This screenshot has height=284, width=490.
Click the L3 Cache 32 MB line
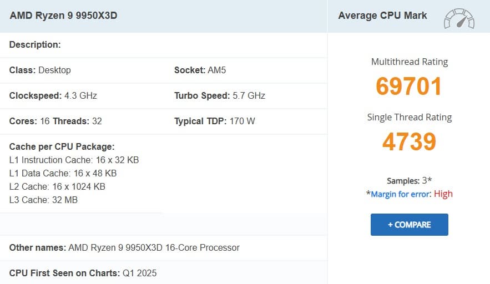pyautogui.click(x=43, y=200)
